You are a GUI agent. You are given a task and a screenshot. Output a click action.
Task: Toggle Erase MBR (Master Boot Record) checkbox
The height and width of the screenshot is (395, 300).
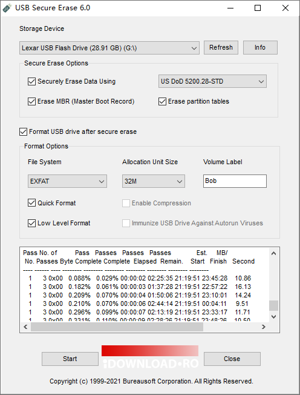tap(31, 102)
